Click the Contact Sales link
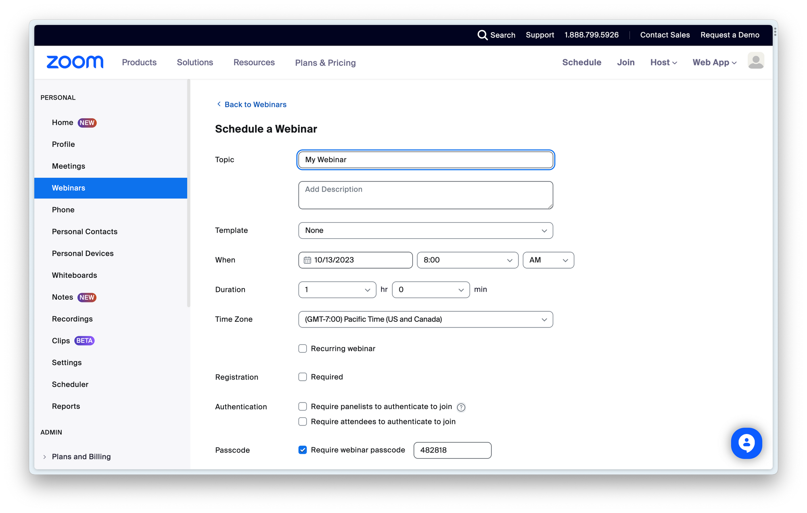The image size is (807, 513). tap(665, 35)
